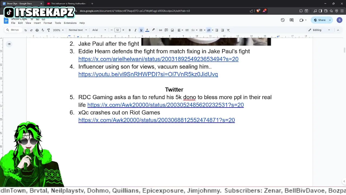Switch to the Influencer Fleeing Authorities tab

tap(66, 4)
